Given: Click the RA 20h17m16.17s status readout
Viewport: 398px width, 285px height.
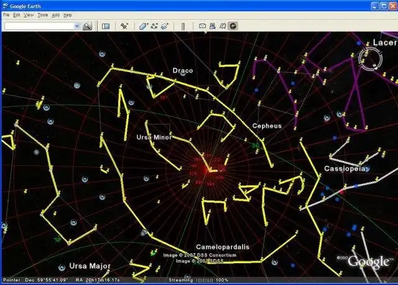Looking at the screenshot, I should [x=98, y=280].
